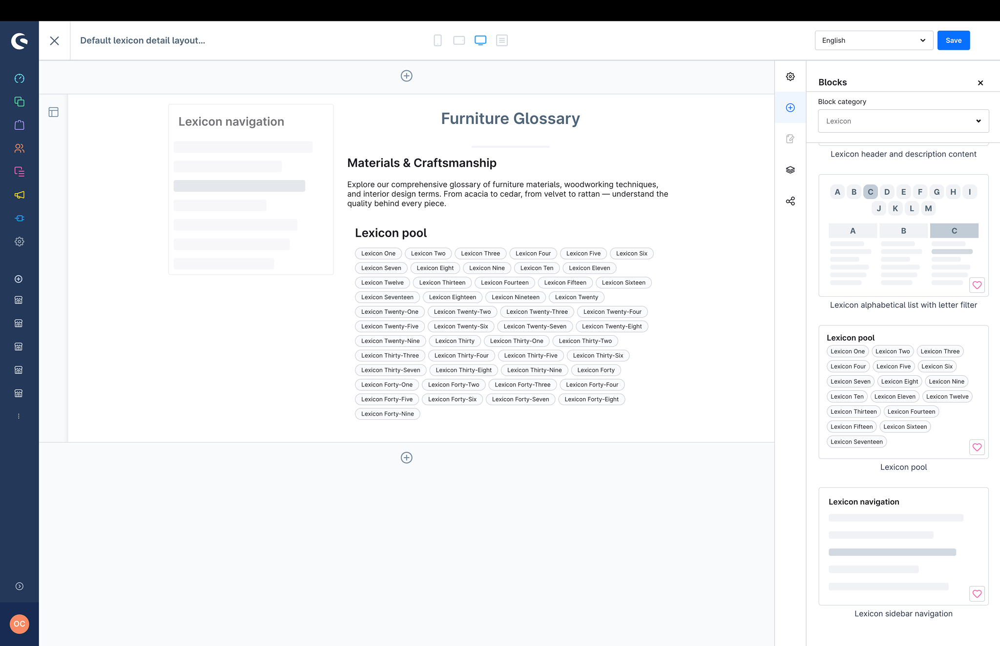Open the Dashboard icon in left sidebar

[19, 79]
